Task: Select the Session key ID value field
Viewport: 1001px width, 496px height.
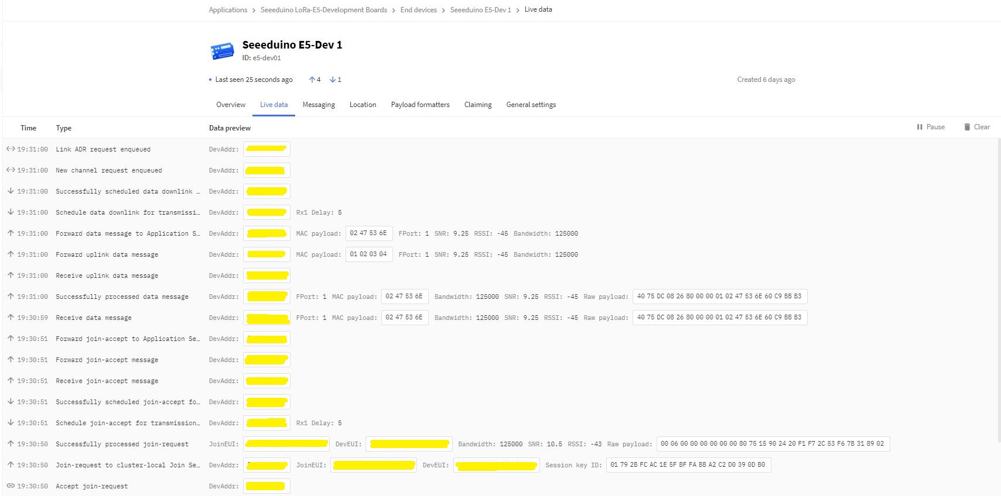Action: [x=688, y=465]
